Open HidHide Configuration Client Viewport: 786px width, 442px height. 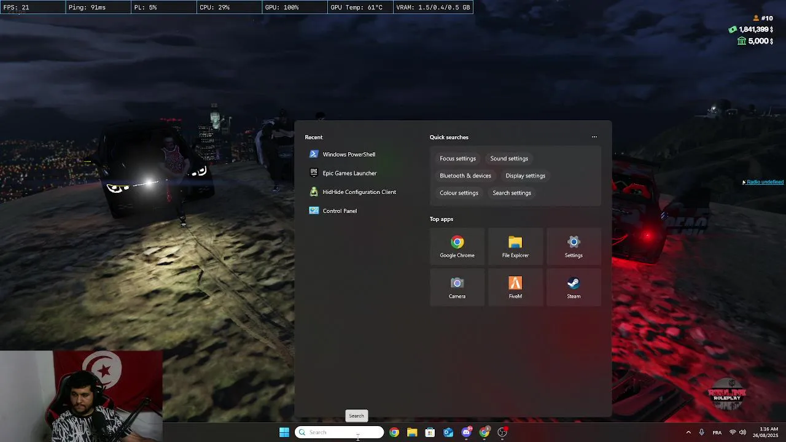tap(358, 192)
